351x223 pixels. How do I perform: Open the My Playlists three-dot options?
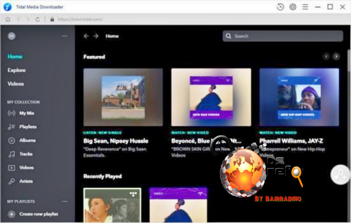(65, 201)
